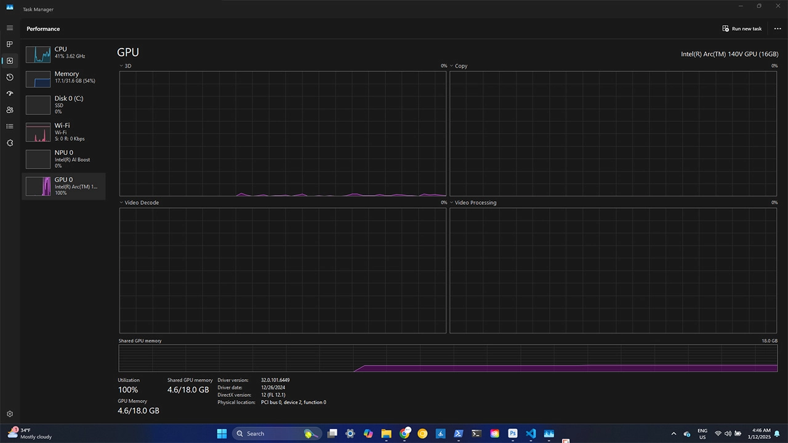Click the three-dots more options button
This screenshot has height=443, width=788.
click(778, 29)
